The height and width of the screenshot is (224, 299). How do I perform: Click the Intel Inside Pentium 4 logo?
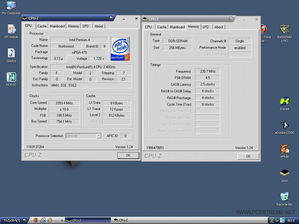(120, 49)
